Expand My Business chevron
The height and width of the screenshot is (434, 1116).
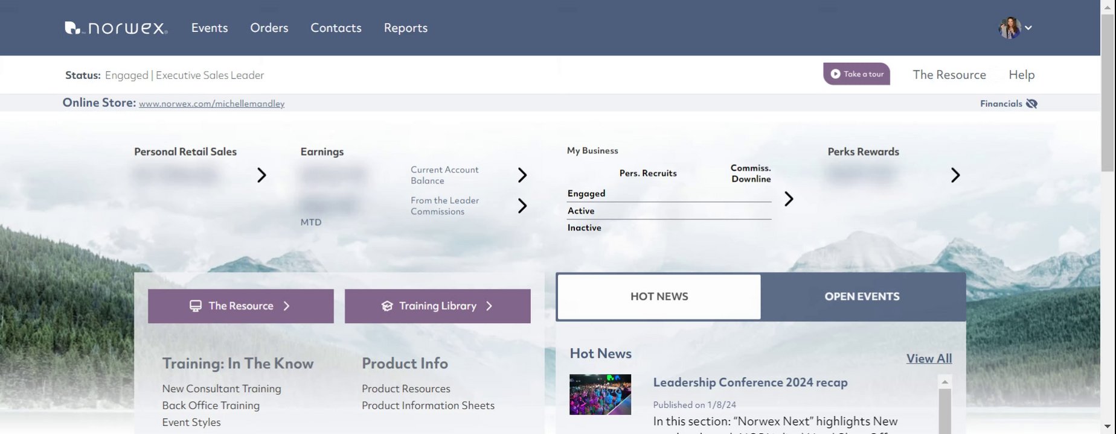coord(789,199)
